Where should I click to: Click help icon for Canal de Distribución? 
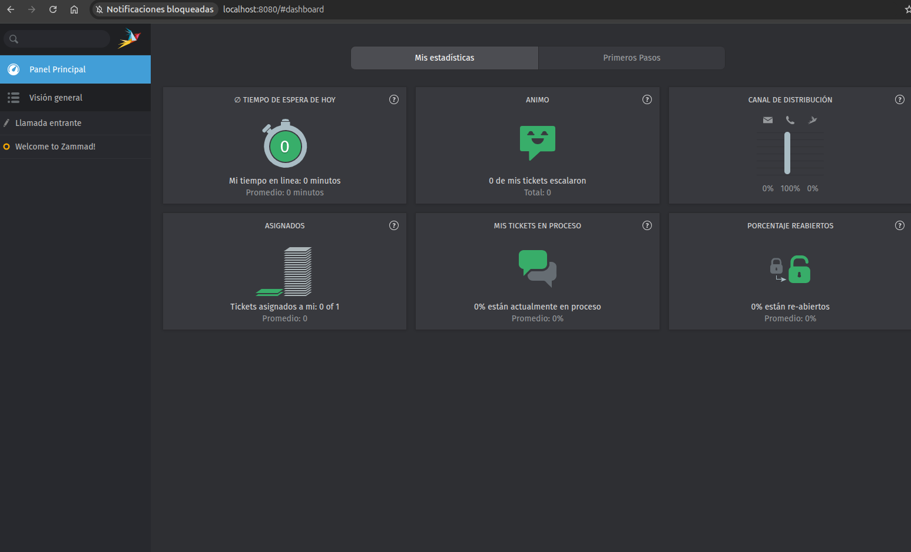click(899, 99)
